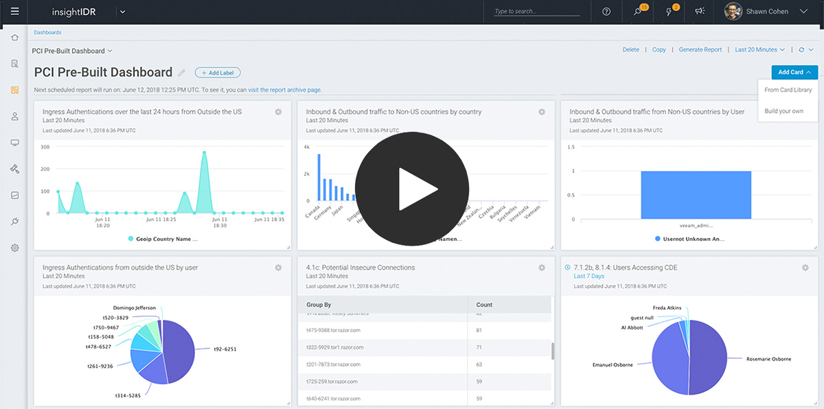Open Log Search sidebar icon
This screenshot has height=409, width=824.
pos(14,64)
